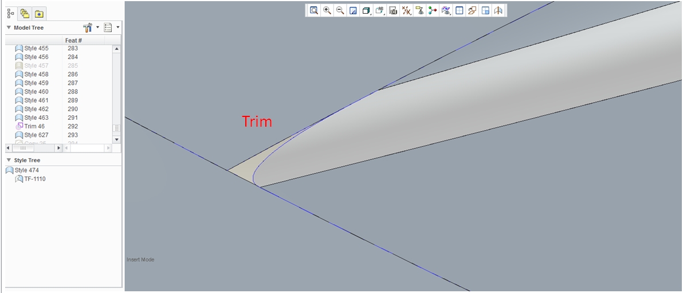Click feature number 283 cell
Screen dimensions: 683x293
(73, 48)
